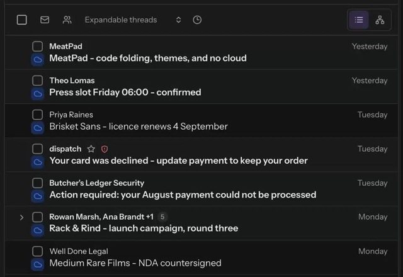Click the red shield warning icon by dispatch

(x=105, y=149)
